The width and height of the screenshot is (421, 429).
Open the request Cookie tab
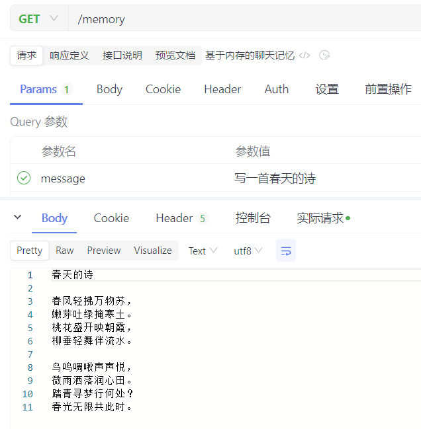pyautogui.click(x=163, y=89)
